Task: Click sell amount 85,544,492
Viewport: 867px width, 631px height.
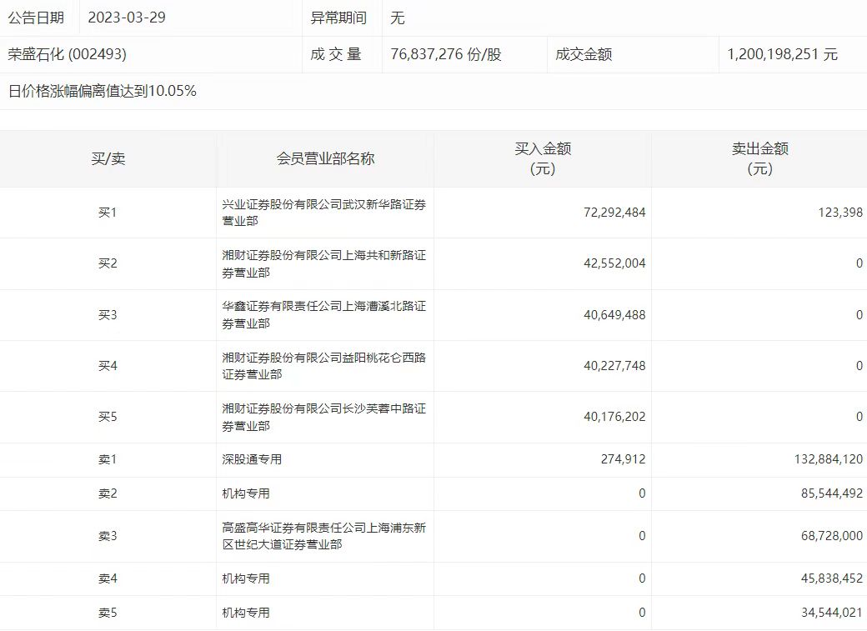Action: pos(832,493)
